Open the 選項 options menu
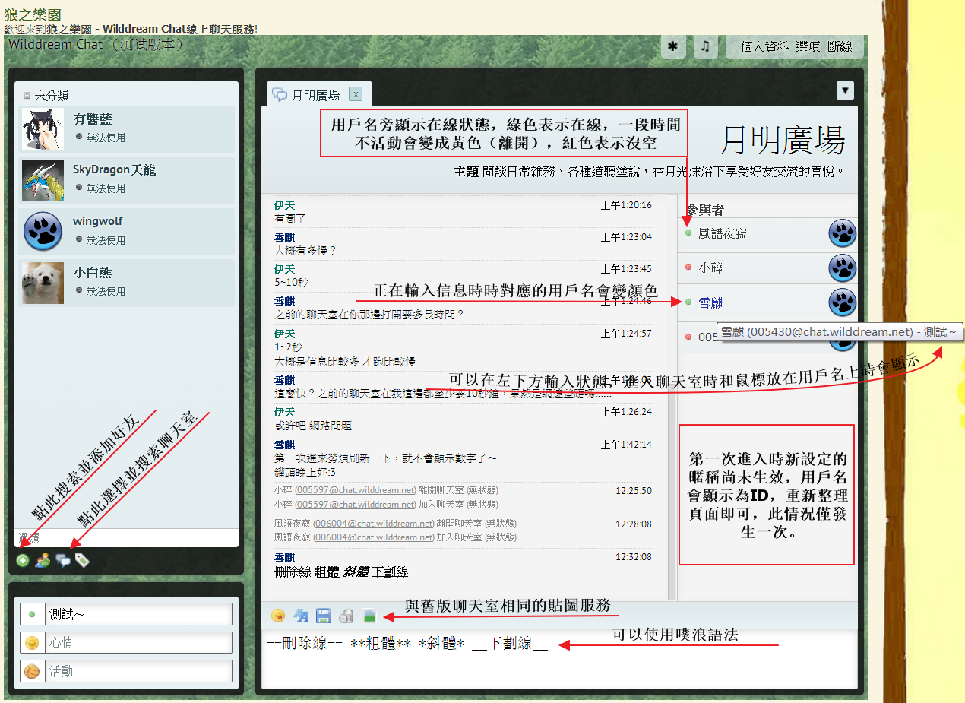This screenshot has width=965, height=703. (808, 47)
